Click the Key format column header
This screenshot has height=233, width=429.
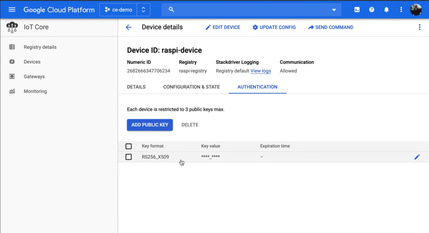(152, 146)
